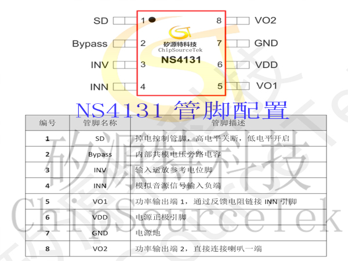Click the INV pin label beside pin 3

click(100, 65)
